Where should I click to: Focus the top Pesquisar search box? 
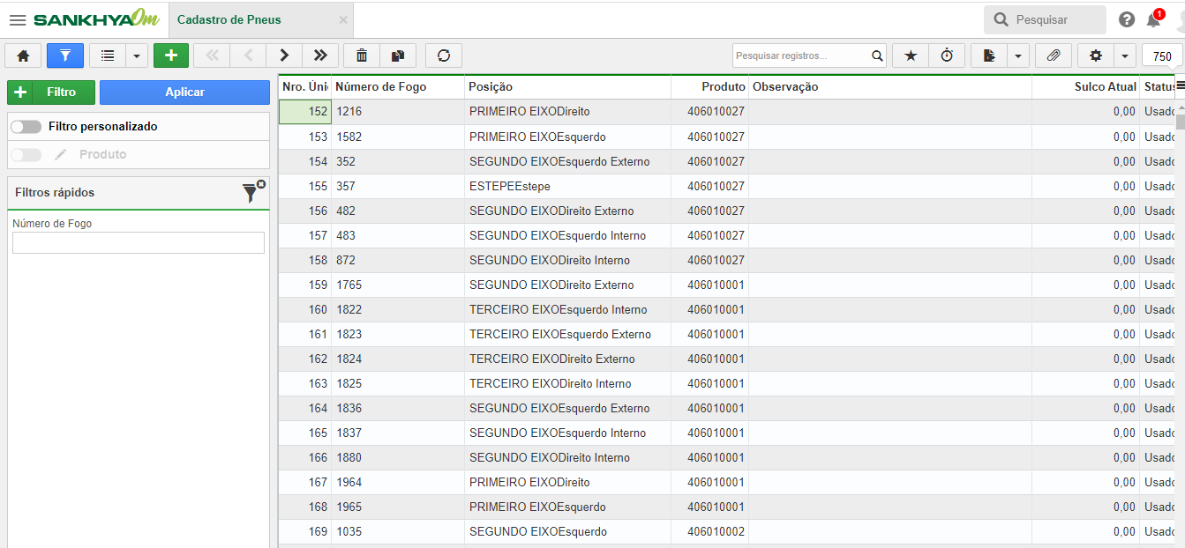1045,19
